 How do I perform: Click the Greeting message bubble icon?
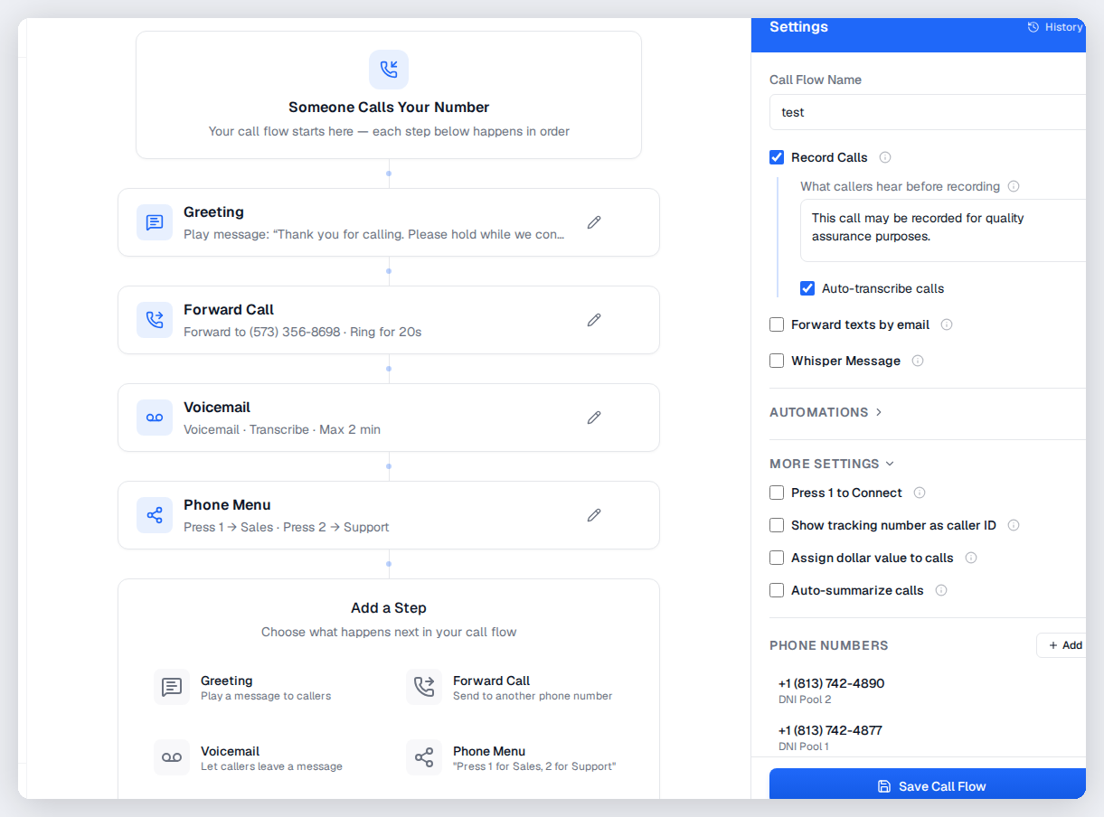pyautogui.click(x=154, y=222)
